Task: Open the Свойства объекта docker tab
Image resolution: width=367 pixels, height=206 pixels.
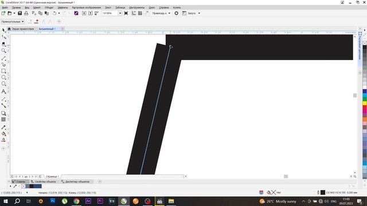Action: point(44,181)
